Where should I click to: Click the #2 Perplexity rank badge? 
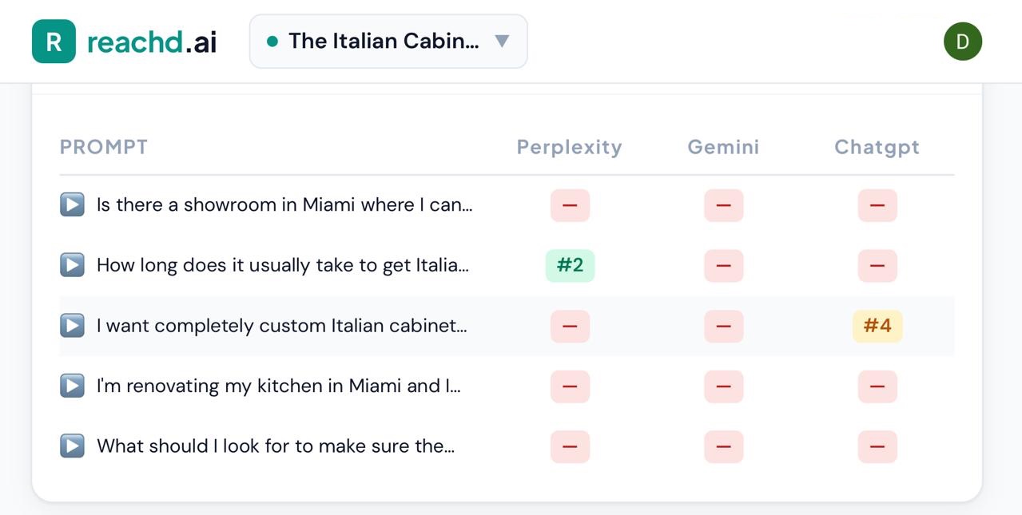[x=569, y=264]
